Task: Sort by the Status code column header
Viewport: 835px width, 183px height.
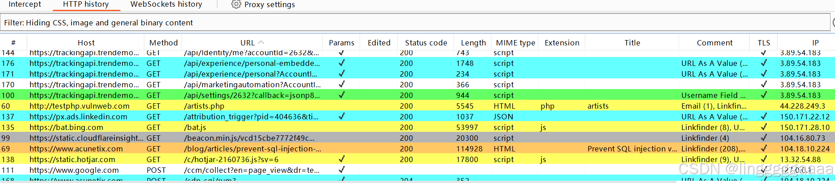Action: coord(426,43)
